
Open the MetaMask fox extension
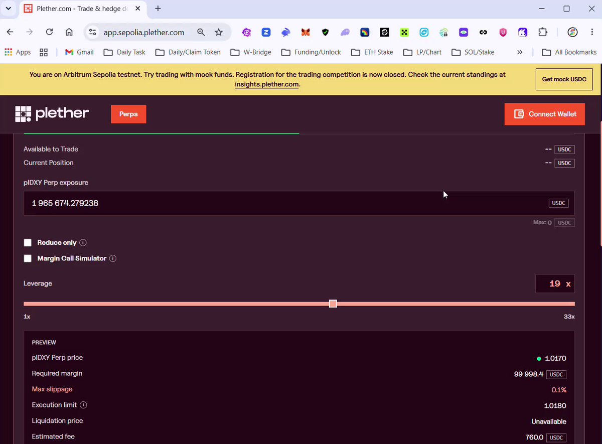point(306,32)
